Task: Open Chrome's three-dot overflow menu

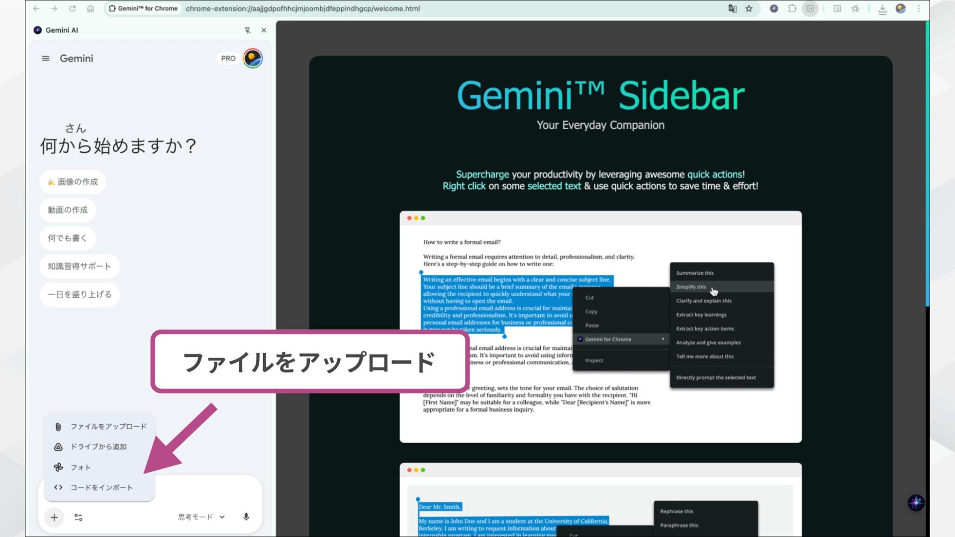Action: point(919,8)
